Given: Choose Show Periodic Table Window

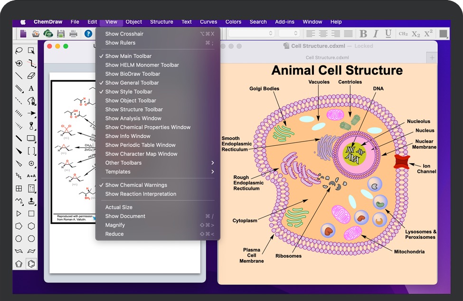Looking at the screenshot, I should click(140, 145).
